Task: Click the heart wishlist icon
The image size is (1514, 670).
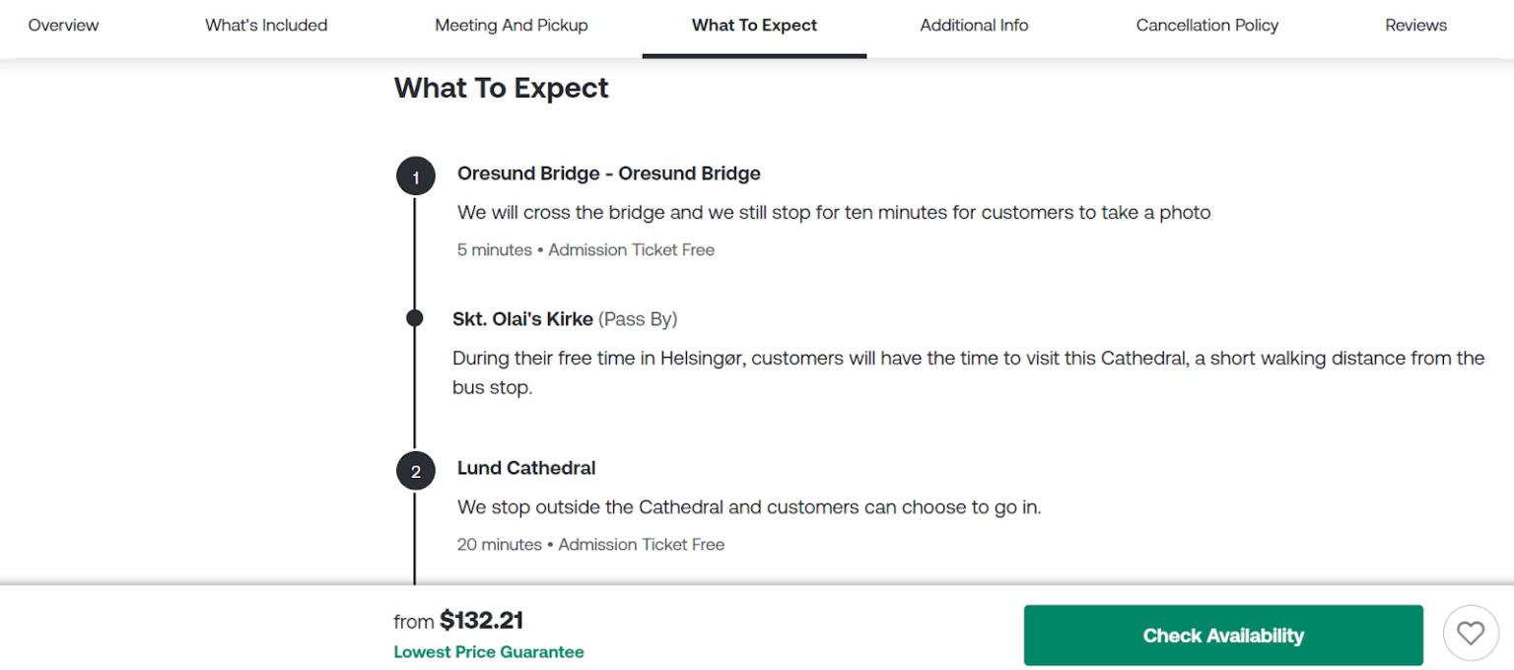Action: pos(1471,634)
